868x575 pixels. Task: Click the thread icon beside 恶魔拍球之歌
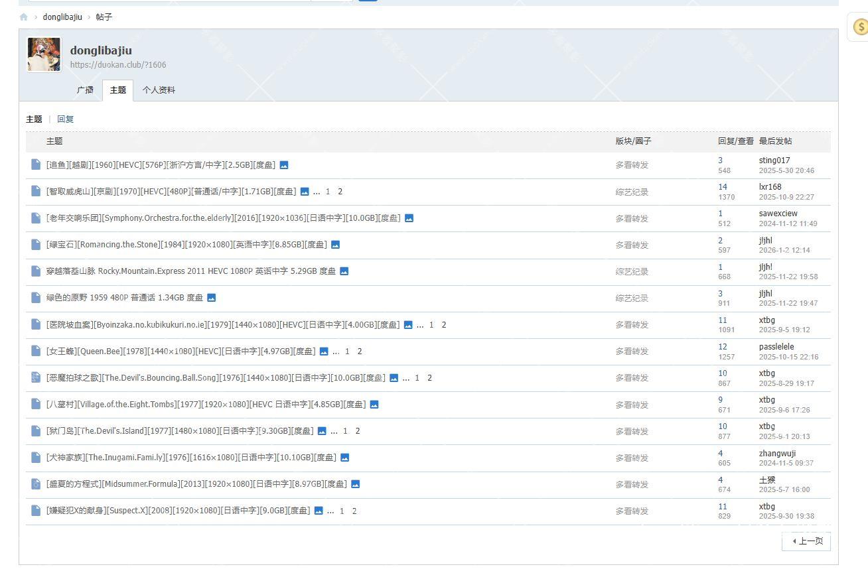click(x=36, y=377)
